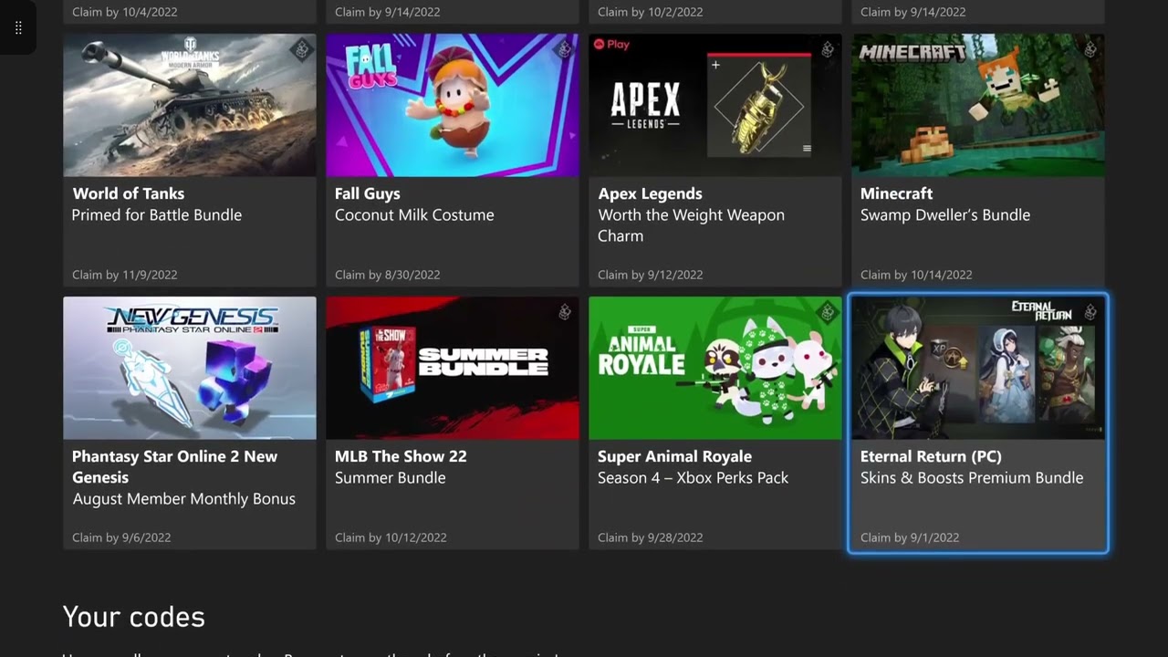Click EA Play logo on Apex Legends image
Screen dimensions: 1168x657
pyautogui.click(x=611, y=44)
